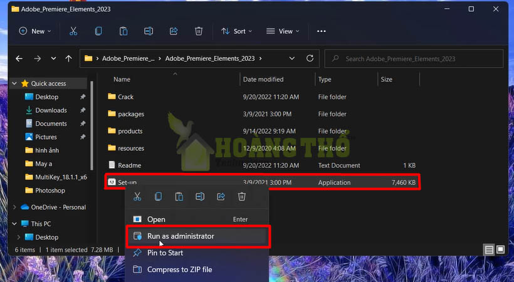Viewport: 514px width, 282px height.
Task: Click the toolbar Delete trash icon
Action: tap(199, 31)
